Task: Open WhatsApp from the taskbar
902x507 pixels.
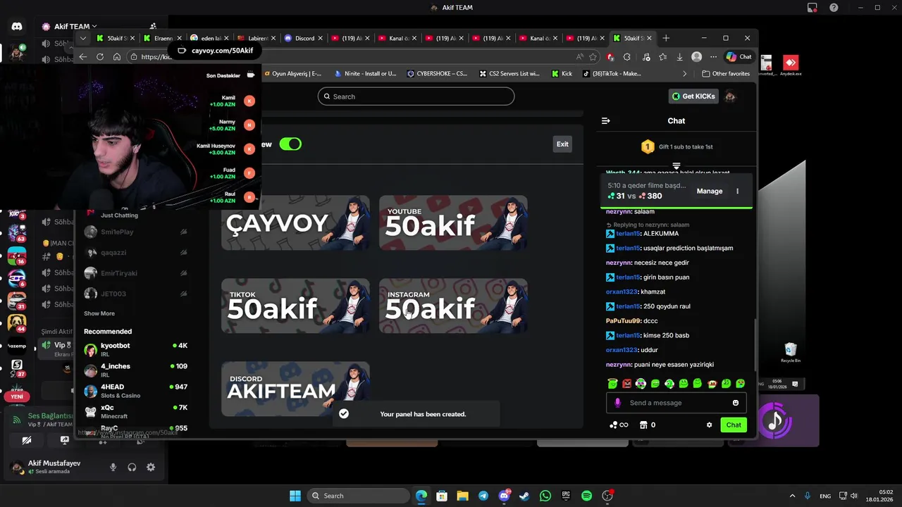Action: [545, 496]
